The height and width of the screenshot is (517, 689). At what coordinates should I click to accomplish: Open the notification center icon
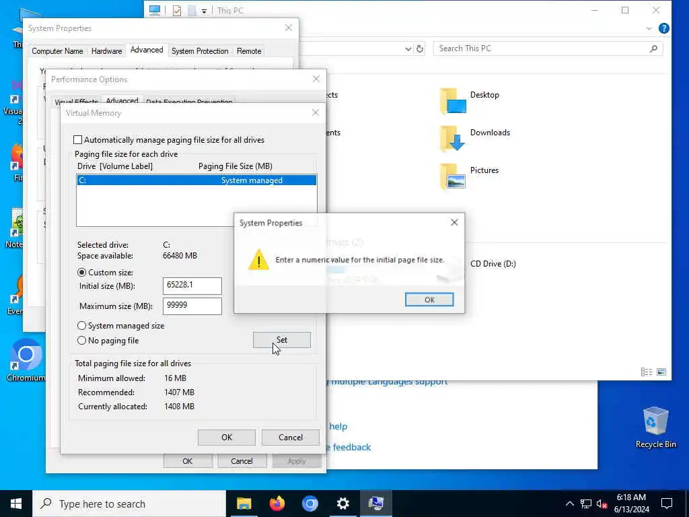point(667,504)
